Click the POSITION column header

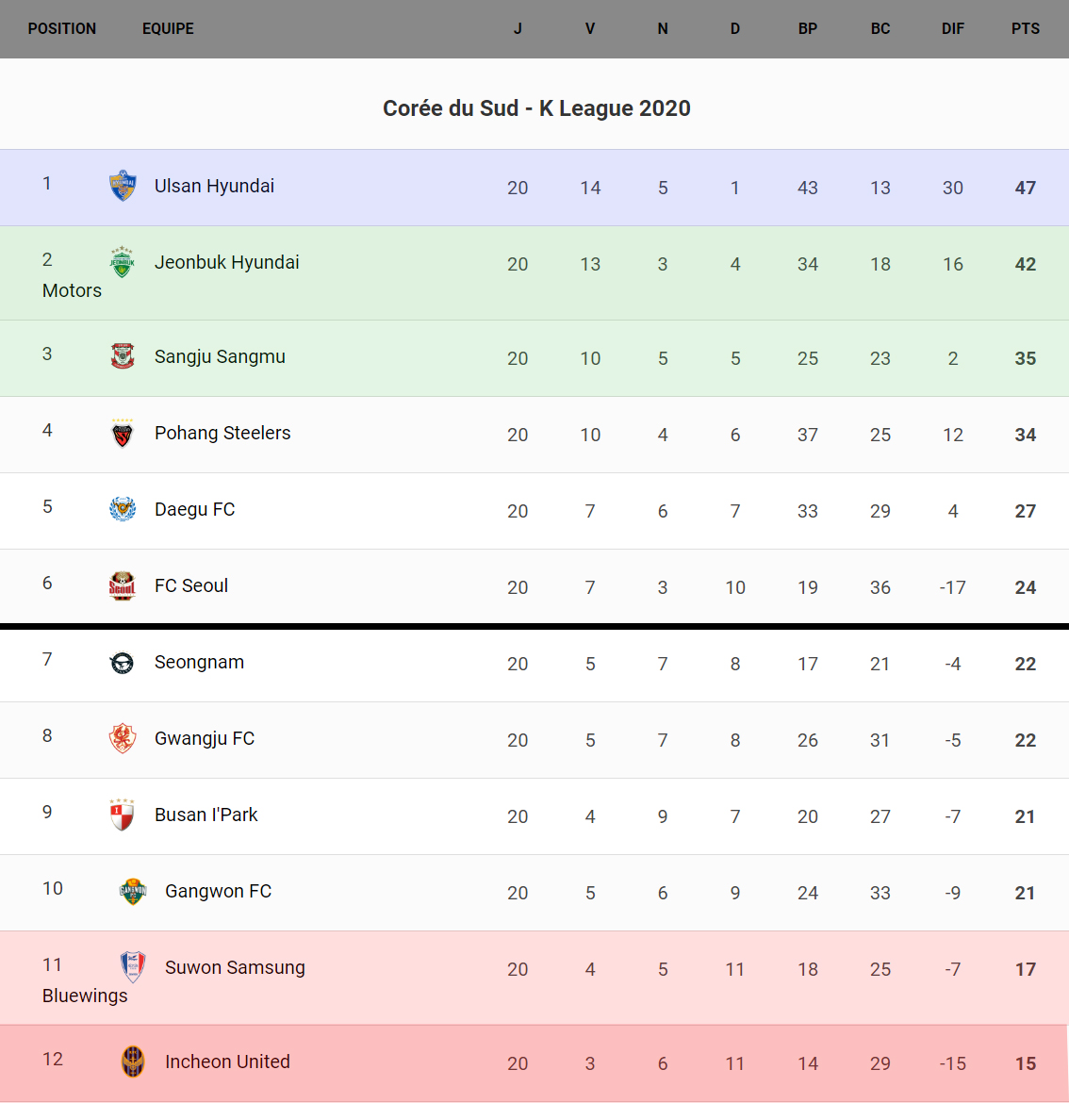62,28
